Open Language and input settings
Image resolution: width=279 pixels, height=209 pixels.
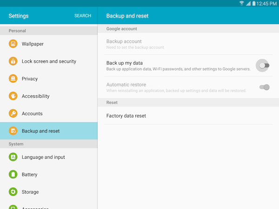[x=49, y=157]
